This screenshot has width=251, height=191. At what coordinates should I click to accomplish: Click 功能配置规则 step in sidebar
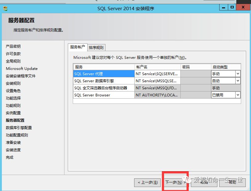tap(17, 135)
